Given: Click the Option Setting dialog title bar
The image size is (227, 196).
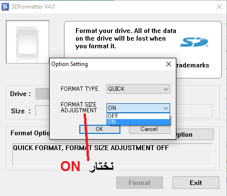Looking at the screenshot, I should [x=108, y=65].
